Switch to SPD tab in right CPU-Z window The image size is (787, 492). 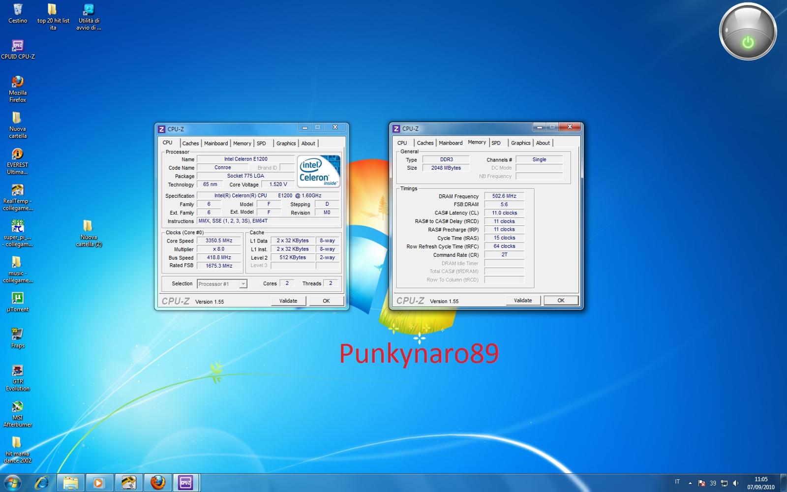496,143
